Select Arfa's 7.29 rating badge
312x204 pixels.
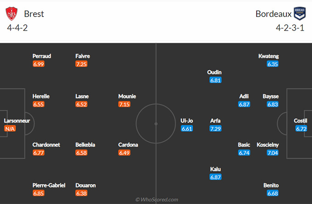pos(216,129)
